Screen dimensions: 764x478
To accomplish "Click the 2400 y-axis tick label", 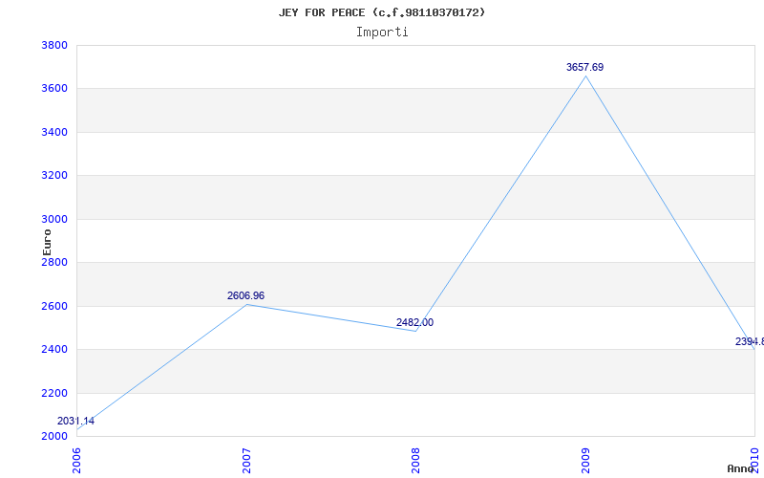I will tap(54, 350).
